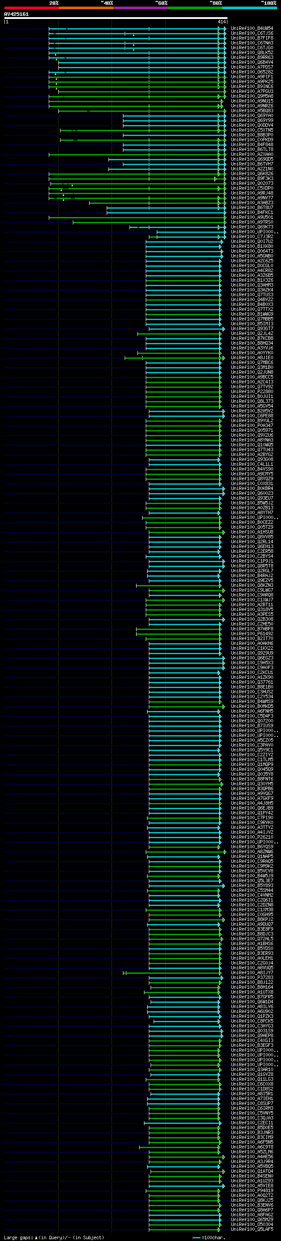
Task: Select label UniRef100_Q65MZ9
Action: [252, 1220]
